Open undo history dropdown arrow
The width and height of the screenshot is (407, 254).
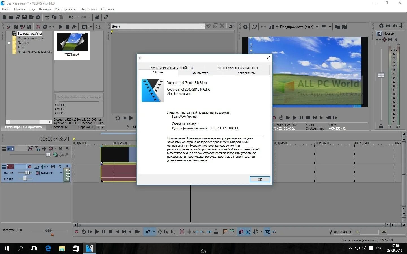77,17
